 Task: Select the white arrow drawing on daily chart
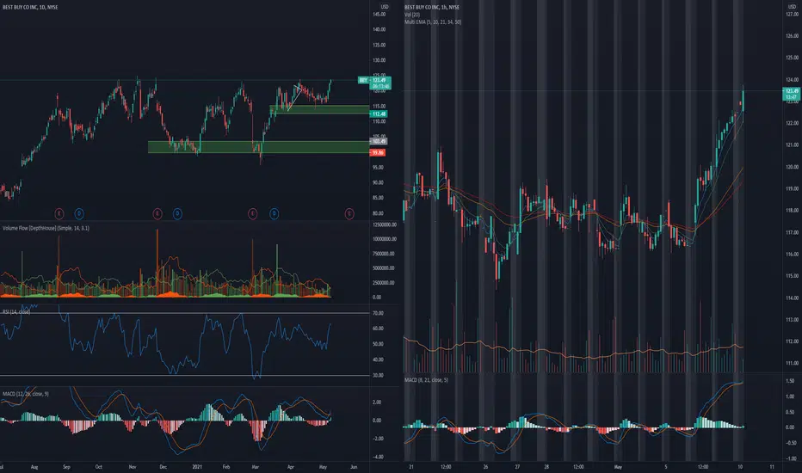pos(294,98)
